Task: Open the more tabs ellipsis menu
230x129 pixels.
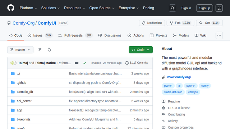Action: click(219, 35)
